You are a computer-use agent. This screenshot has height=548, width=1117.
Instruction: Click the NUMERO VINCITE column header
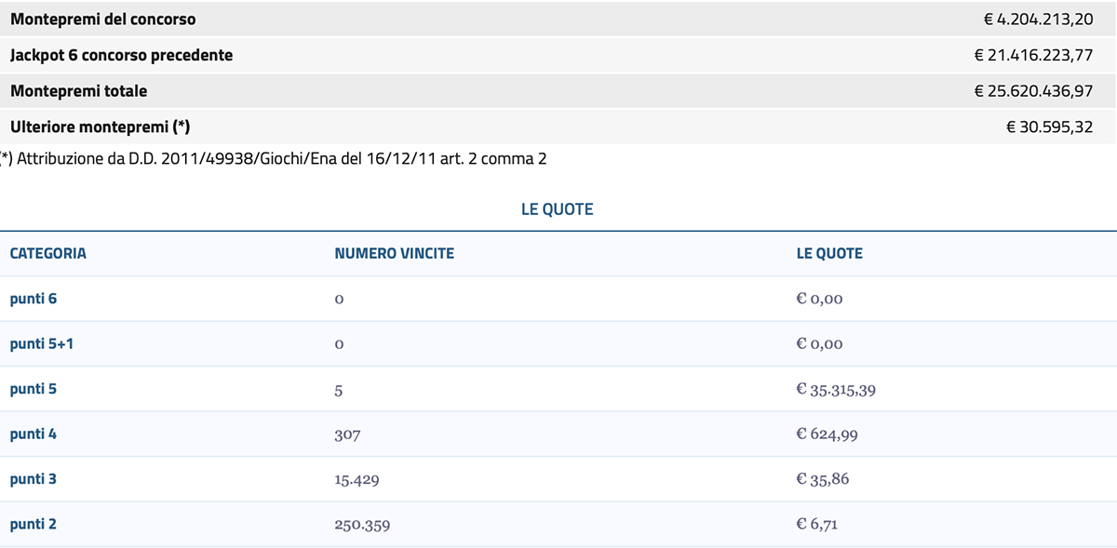[x=395, y=253]
